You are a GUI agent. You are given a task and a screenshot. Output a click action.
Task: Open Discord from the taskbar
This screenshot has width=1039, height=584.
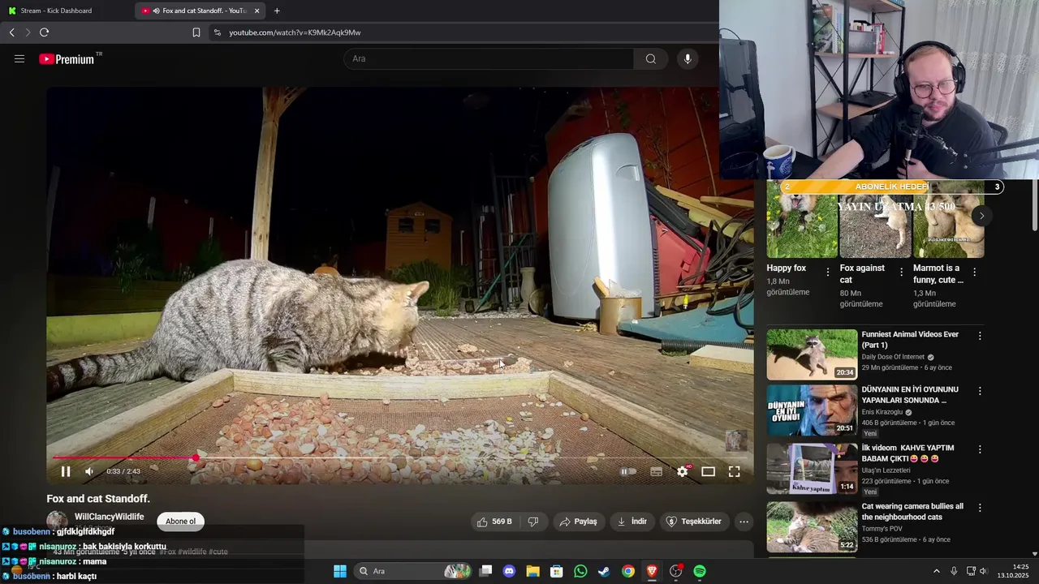point(509,571)
